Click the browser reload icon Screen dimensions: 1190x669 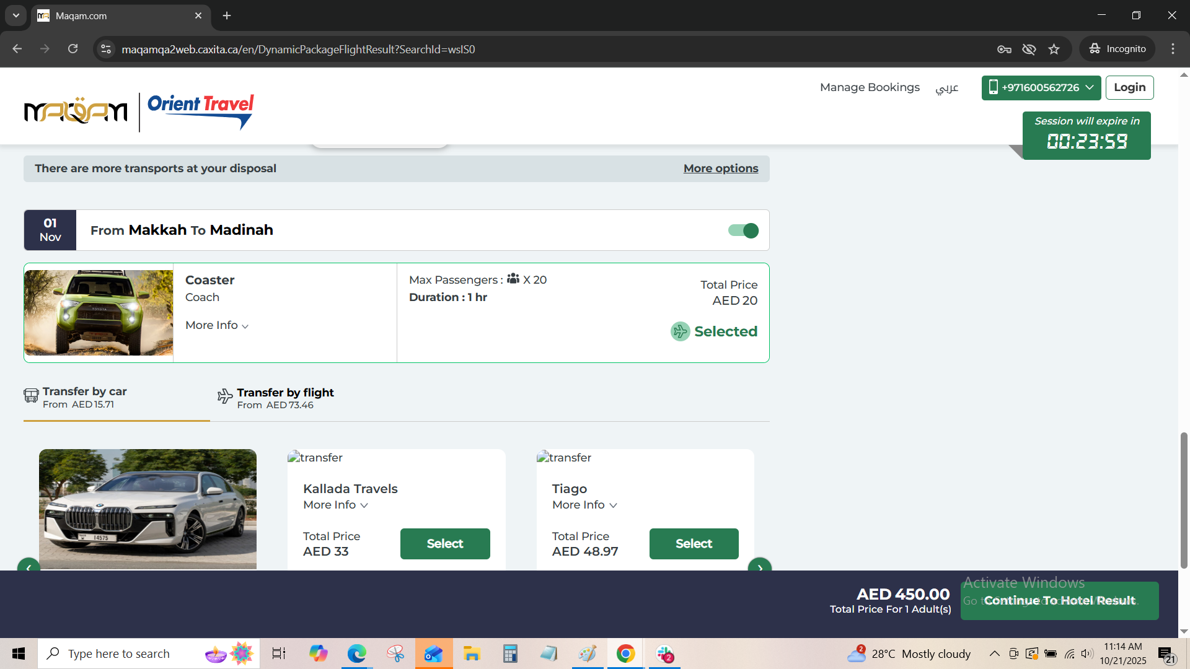(x=73, y=49)
